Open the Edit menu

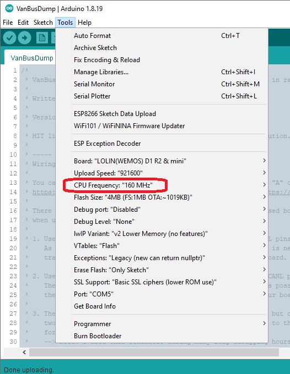(x=23, y=23)
